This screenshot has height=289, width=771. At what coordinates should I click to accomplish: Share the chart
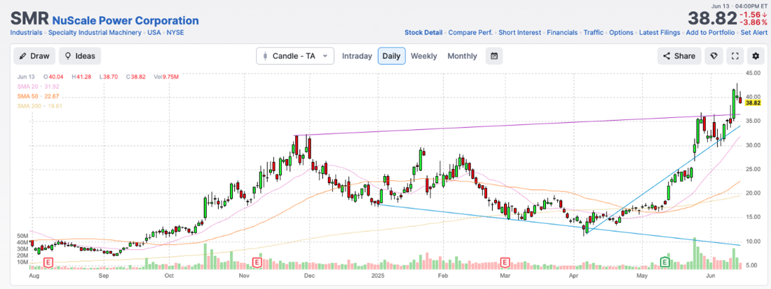[679, 56]
